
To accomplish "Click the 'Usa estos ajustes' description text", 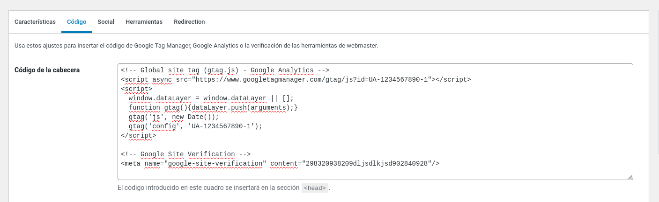I will [x=196, y=46].
